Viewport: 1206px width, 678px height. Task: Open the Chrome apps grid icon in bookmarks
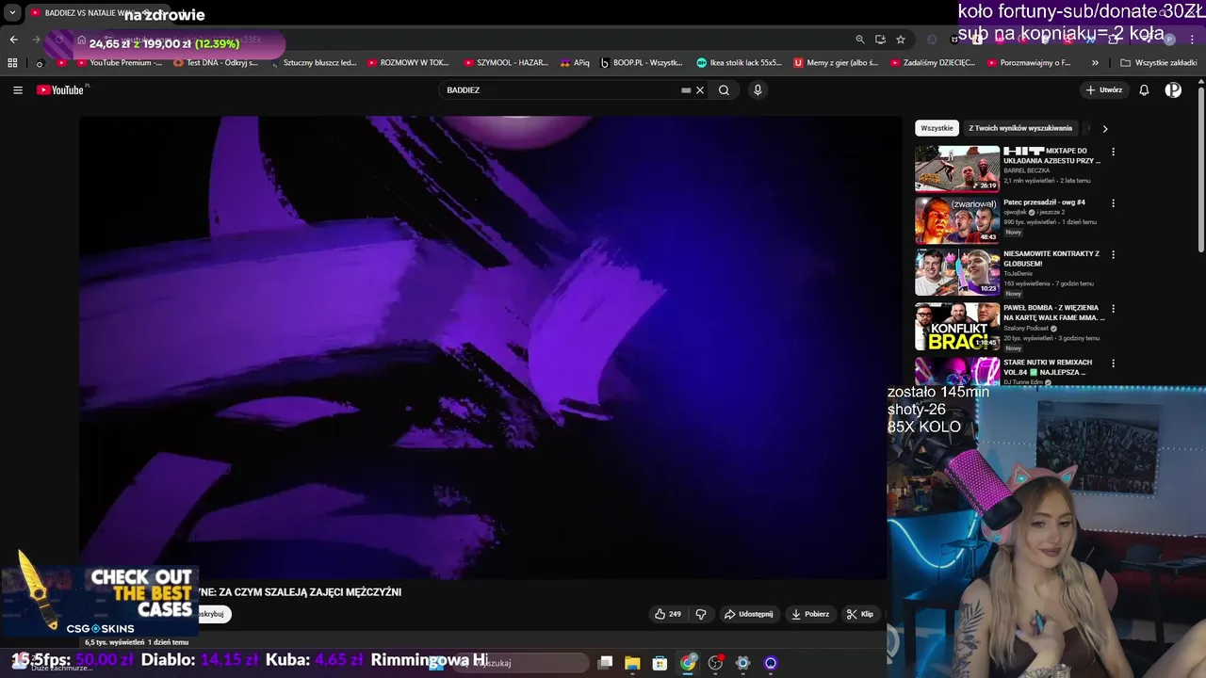click(x=12, y=63)
